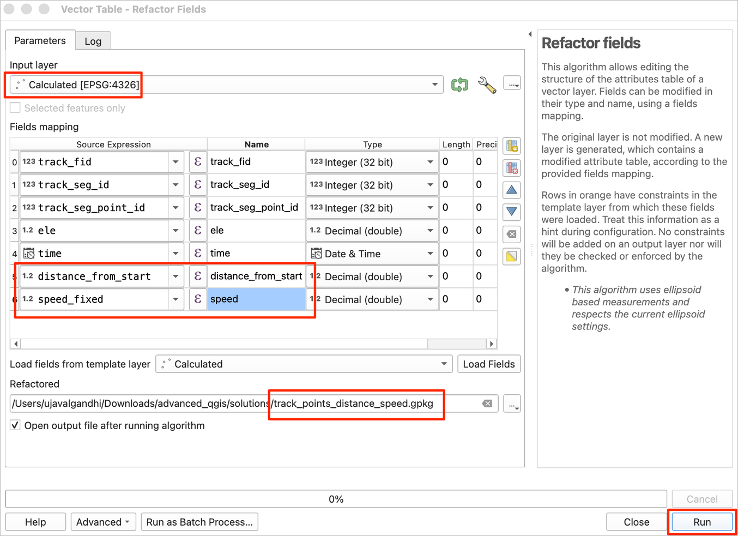Uncheck Open output file after running algorithm
This screenshot has height=536, width=738.
[x=15, y=425]
